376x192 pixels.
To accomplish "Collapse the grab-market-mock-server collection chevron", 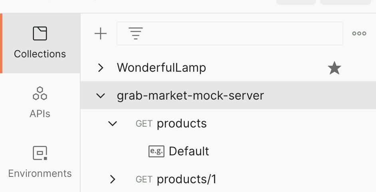I will (x=101, y=96).
